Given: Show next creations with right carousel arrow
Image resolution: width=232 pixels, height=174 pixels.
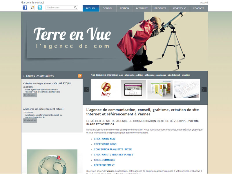Looking at the screenshot, I should point(204,90).
